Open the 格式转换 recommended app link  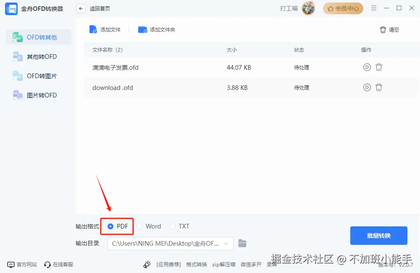pos(196,265)
